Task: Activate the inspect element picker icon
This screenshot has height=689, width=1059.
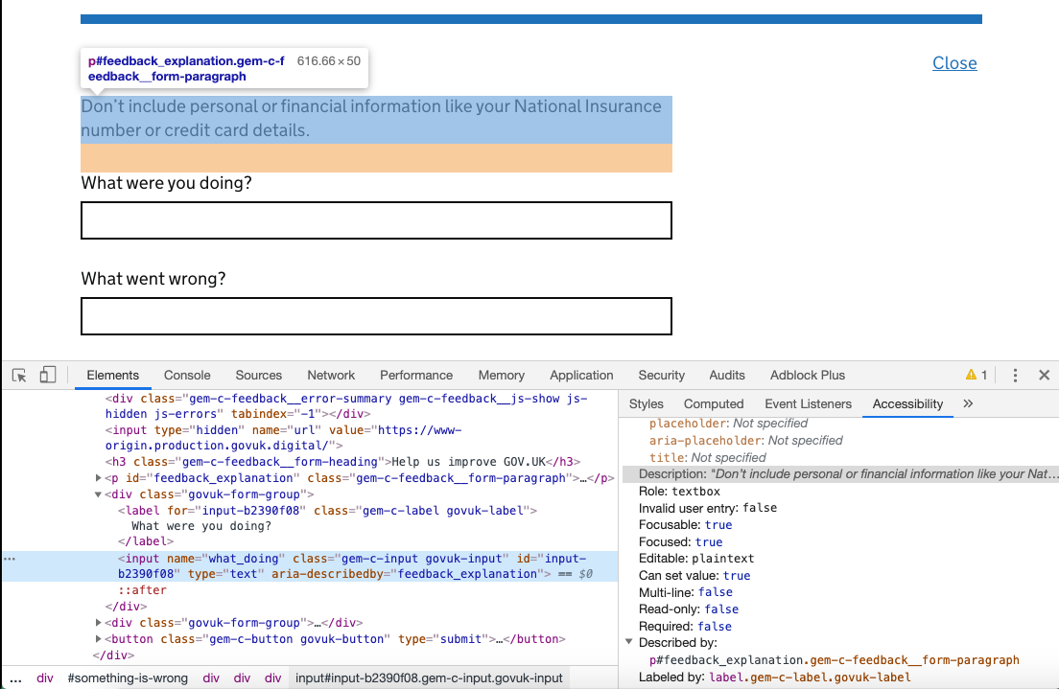Action: 19,376
